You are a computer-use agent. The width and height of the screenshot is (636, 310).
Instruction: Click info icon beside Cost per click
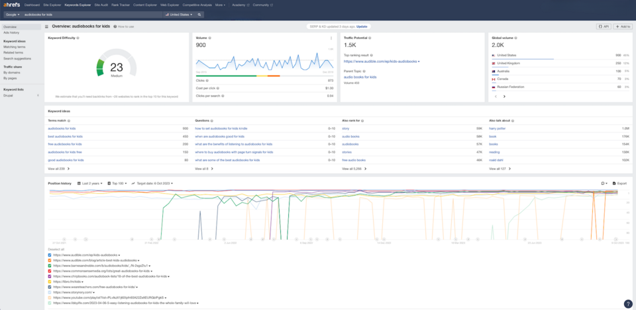tap(217, 88)
